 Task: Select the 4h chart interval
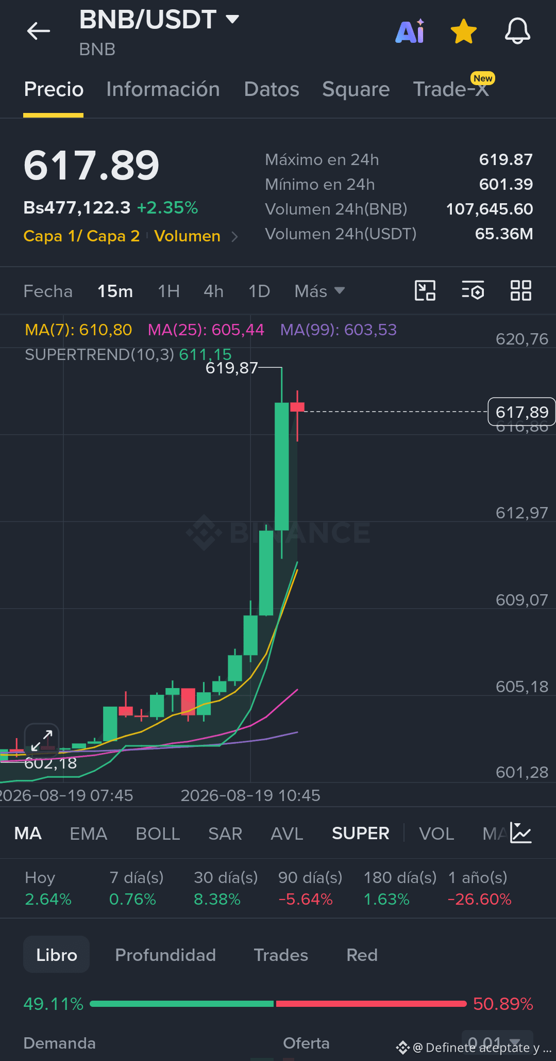[x=213, y=291]
